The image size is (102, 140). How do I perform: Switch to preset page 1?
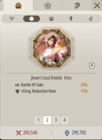(38, 120)
